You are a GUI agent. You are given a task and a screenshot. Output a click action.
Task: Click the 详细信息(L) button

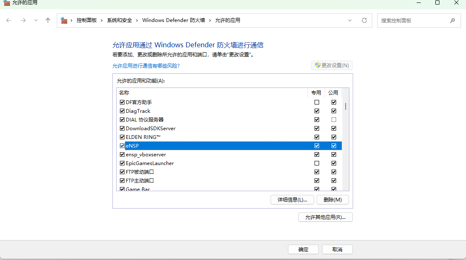pos(292,199)
